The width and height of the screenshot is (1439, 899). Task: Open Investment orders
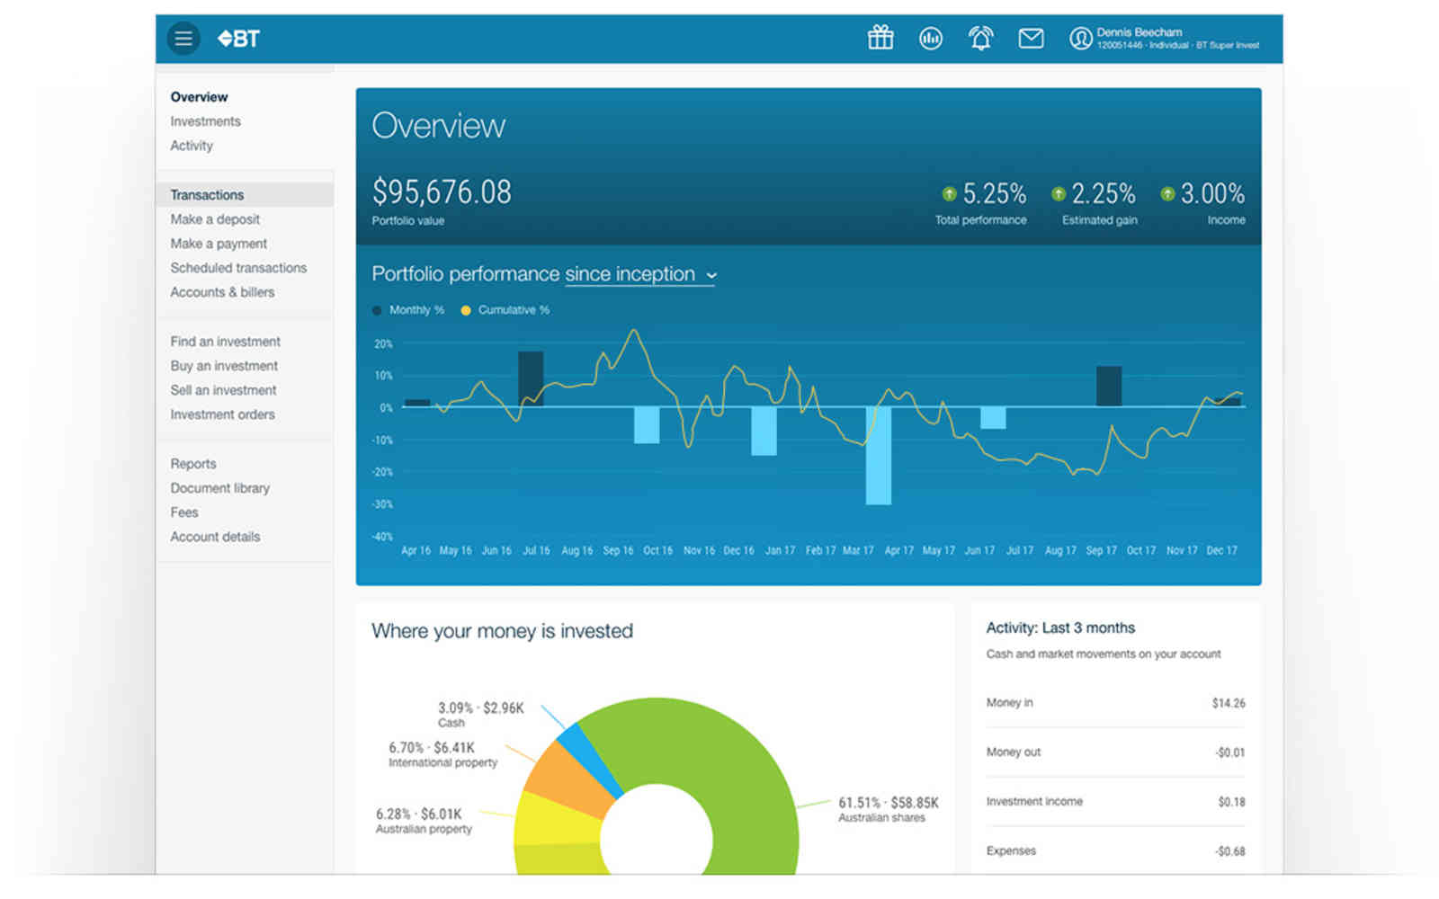tap(222, 414)
